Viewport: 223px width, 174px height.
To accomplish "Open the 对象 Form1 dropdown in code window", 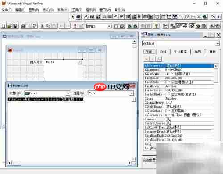I will coord(68,93).
